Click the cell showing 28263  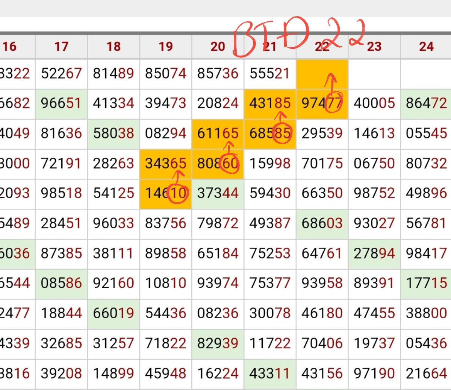tap(114, 163)
